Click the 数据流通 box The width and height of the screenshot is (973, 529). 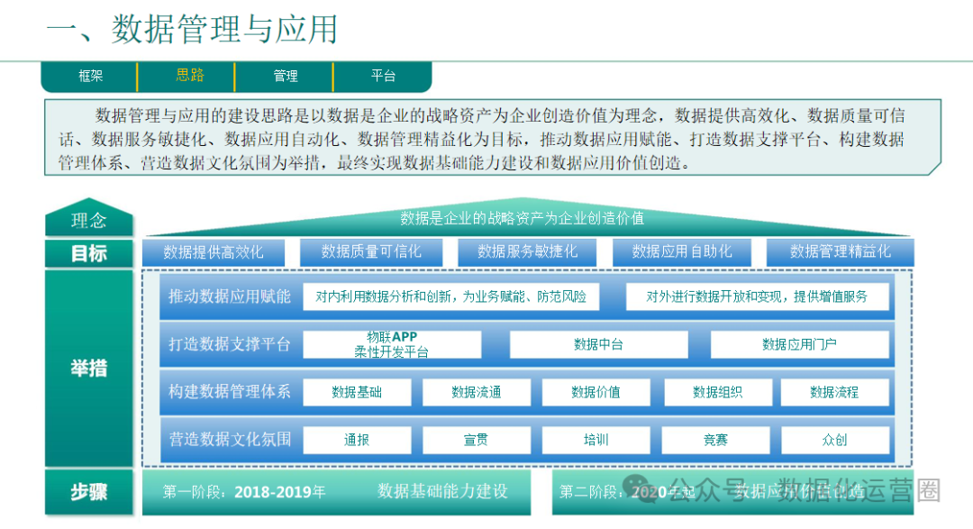[476, 392]
